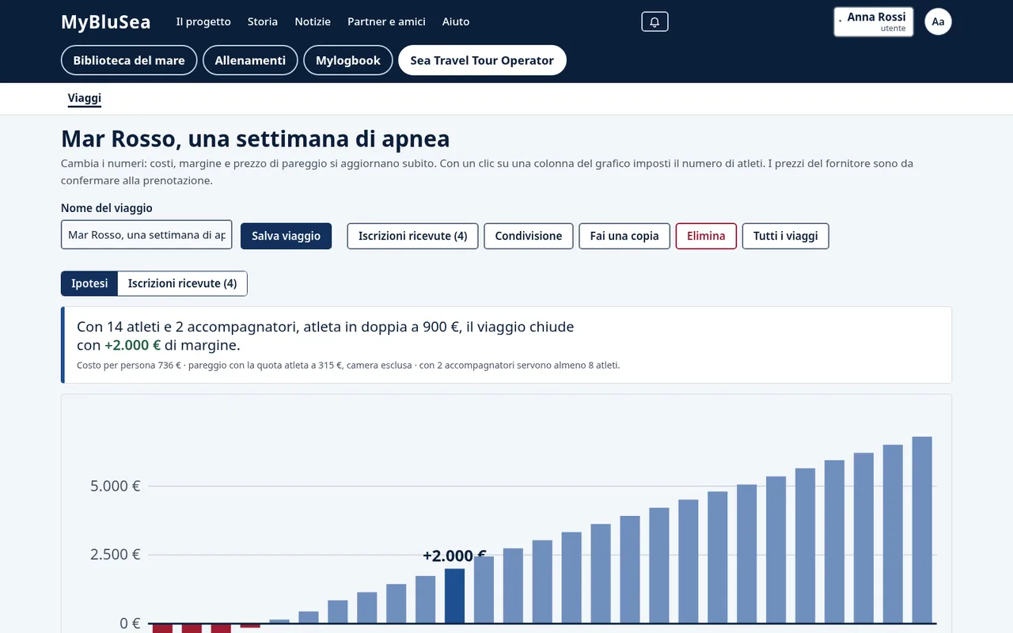The height and width of the screenshot is (633, 1013).
Task: Open the Condivisione options
Action: click(529, 236)
